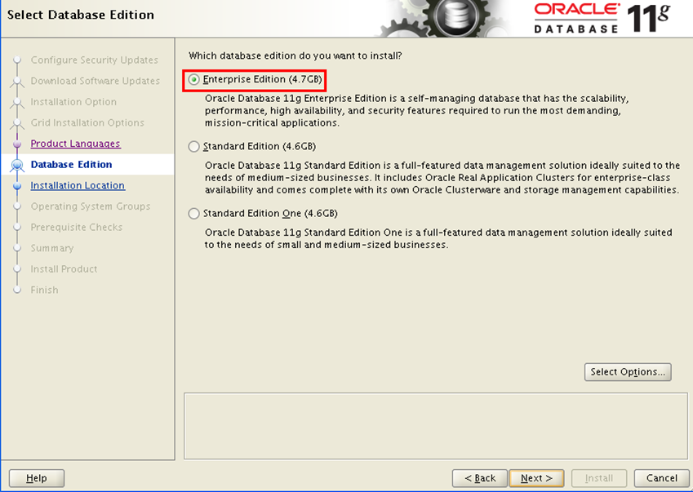Click the greyed-out Install button
This screenshot has height=492, width=693.
[x=599, y=478]
